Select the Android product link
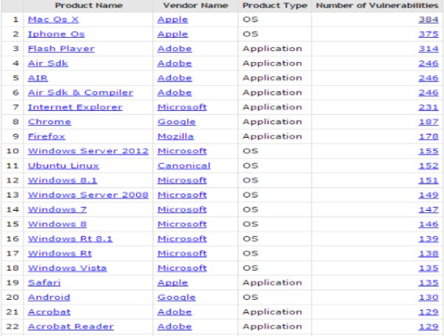444x336 pixels. pyautogui.click(x=49, y=298)
